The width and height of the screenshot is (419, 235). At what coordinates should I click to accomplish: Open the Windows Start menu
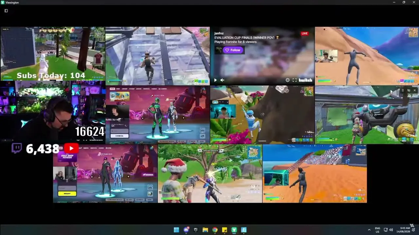tap(176, 230)
